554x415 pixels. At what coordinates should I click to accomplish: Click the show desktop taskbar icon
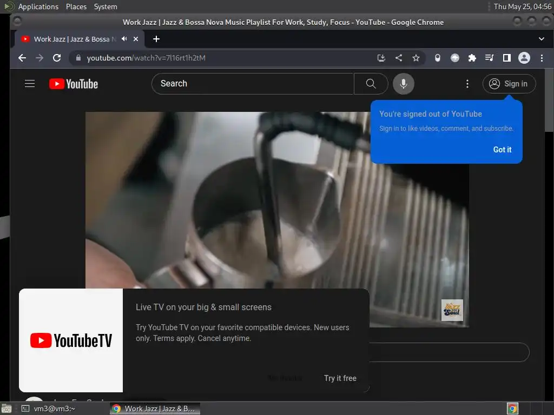click(6, 409)
